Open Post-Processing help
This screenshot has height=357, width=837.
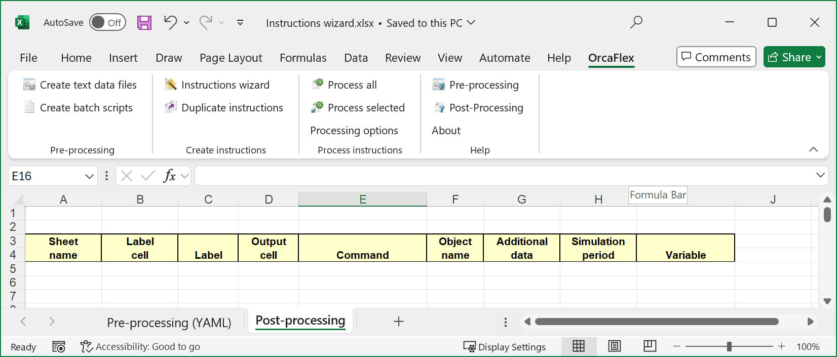click(x=485, y=107)
